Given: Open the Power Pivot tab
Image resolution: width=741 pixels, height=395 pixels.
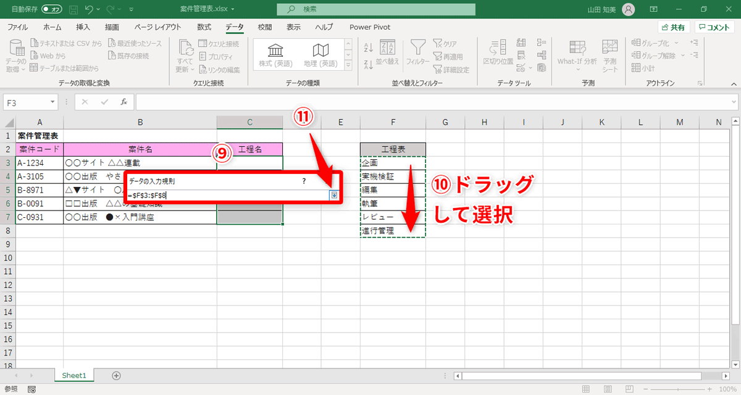Looking at the screenshot, I should (369, 27).
